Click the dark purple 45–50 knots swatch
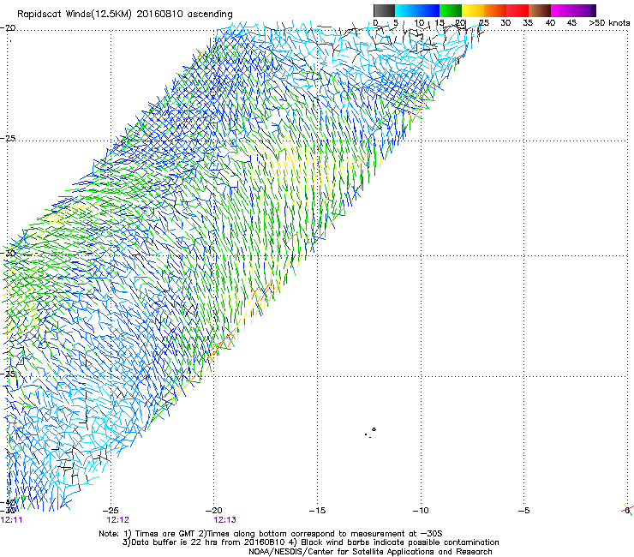This screenshot has height=557, width=634. (584, 10)
